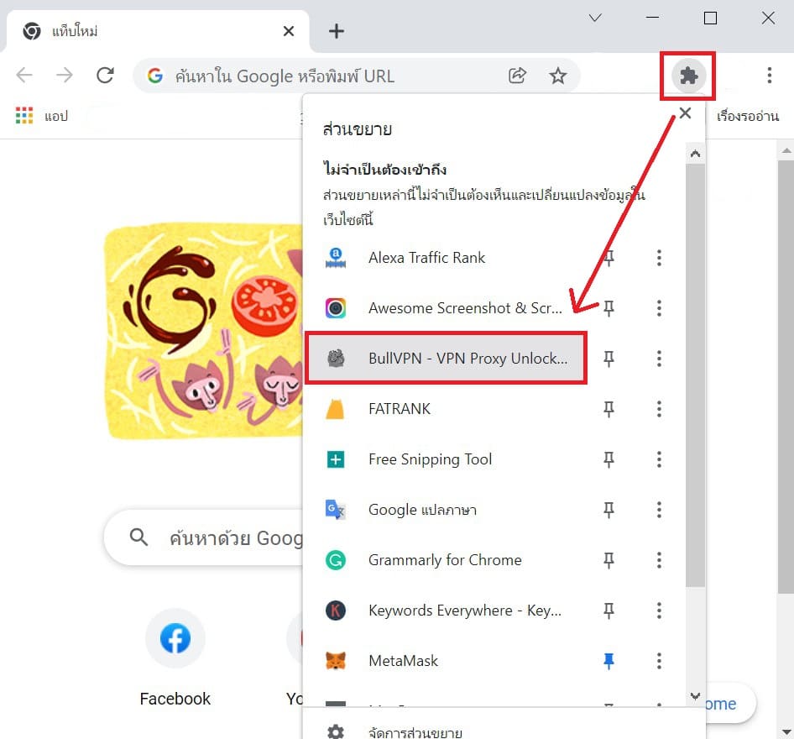Image resolution: width=794 pixels, height=739 pixels.
Task: Pin Keywords Everywhere to toolbar
Action: [609, 611]
